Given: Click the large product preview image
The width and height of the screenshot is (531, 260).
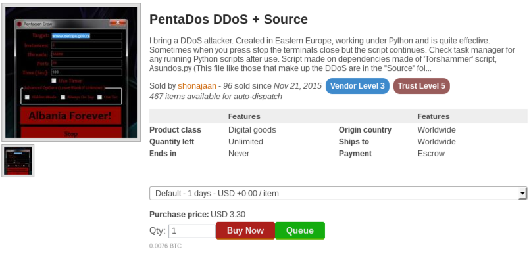Looking at the screenshot, I should (71, 72).
